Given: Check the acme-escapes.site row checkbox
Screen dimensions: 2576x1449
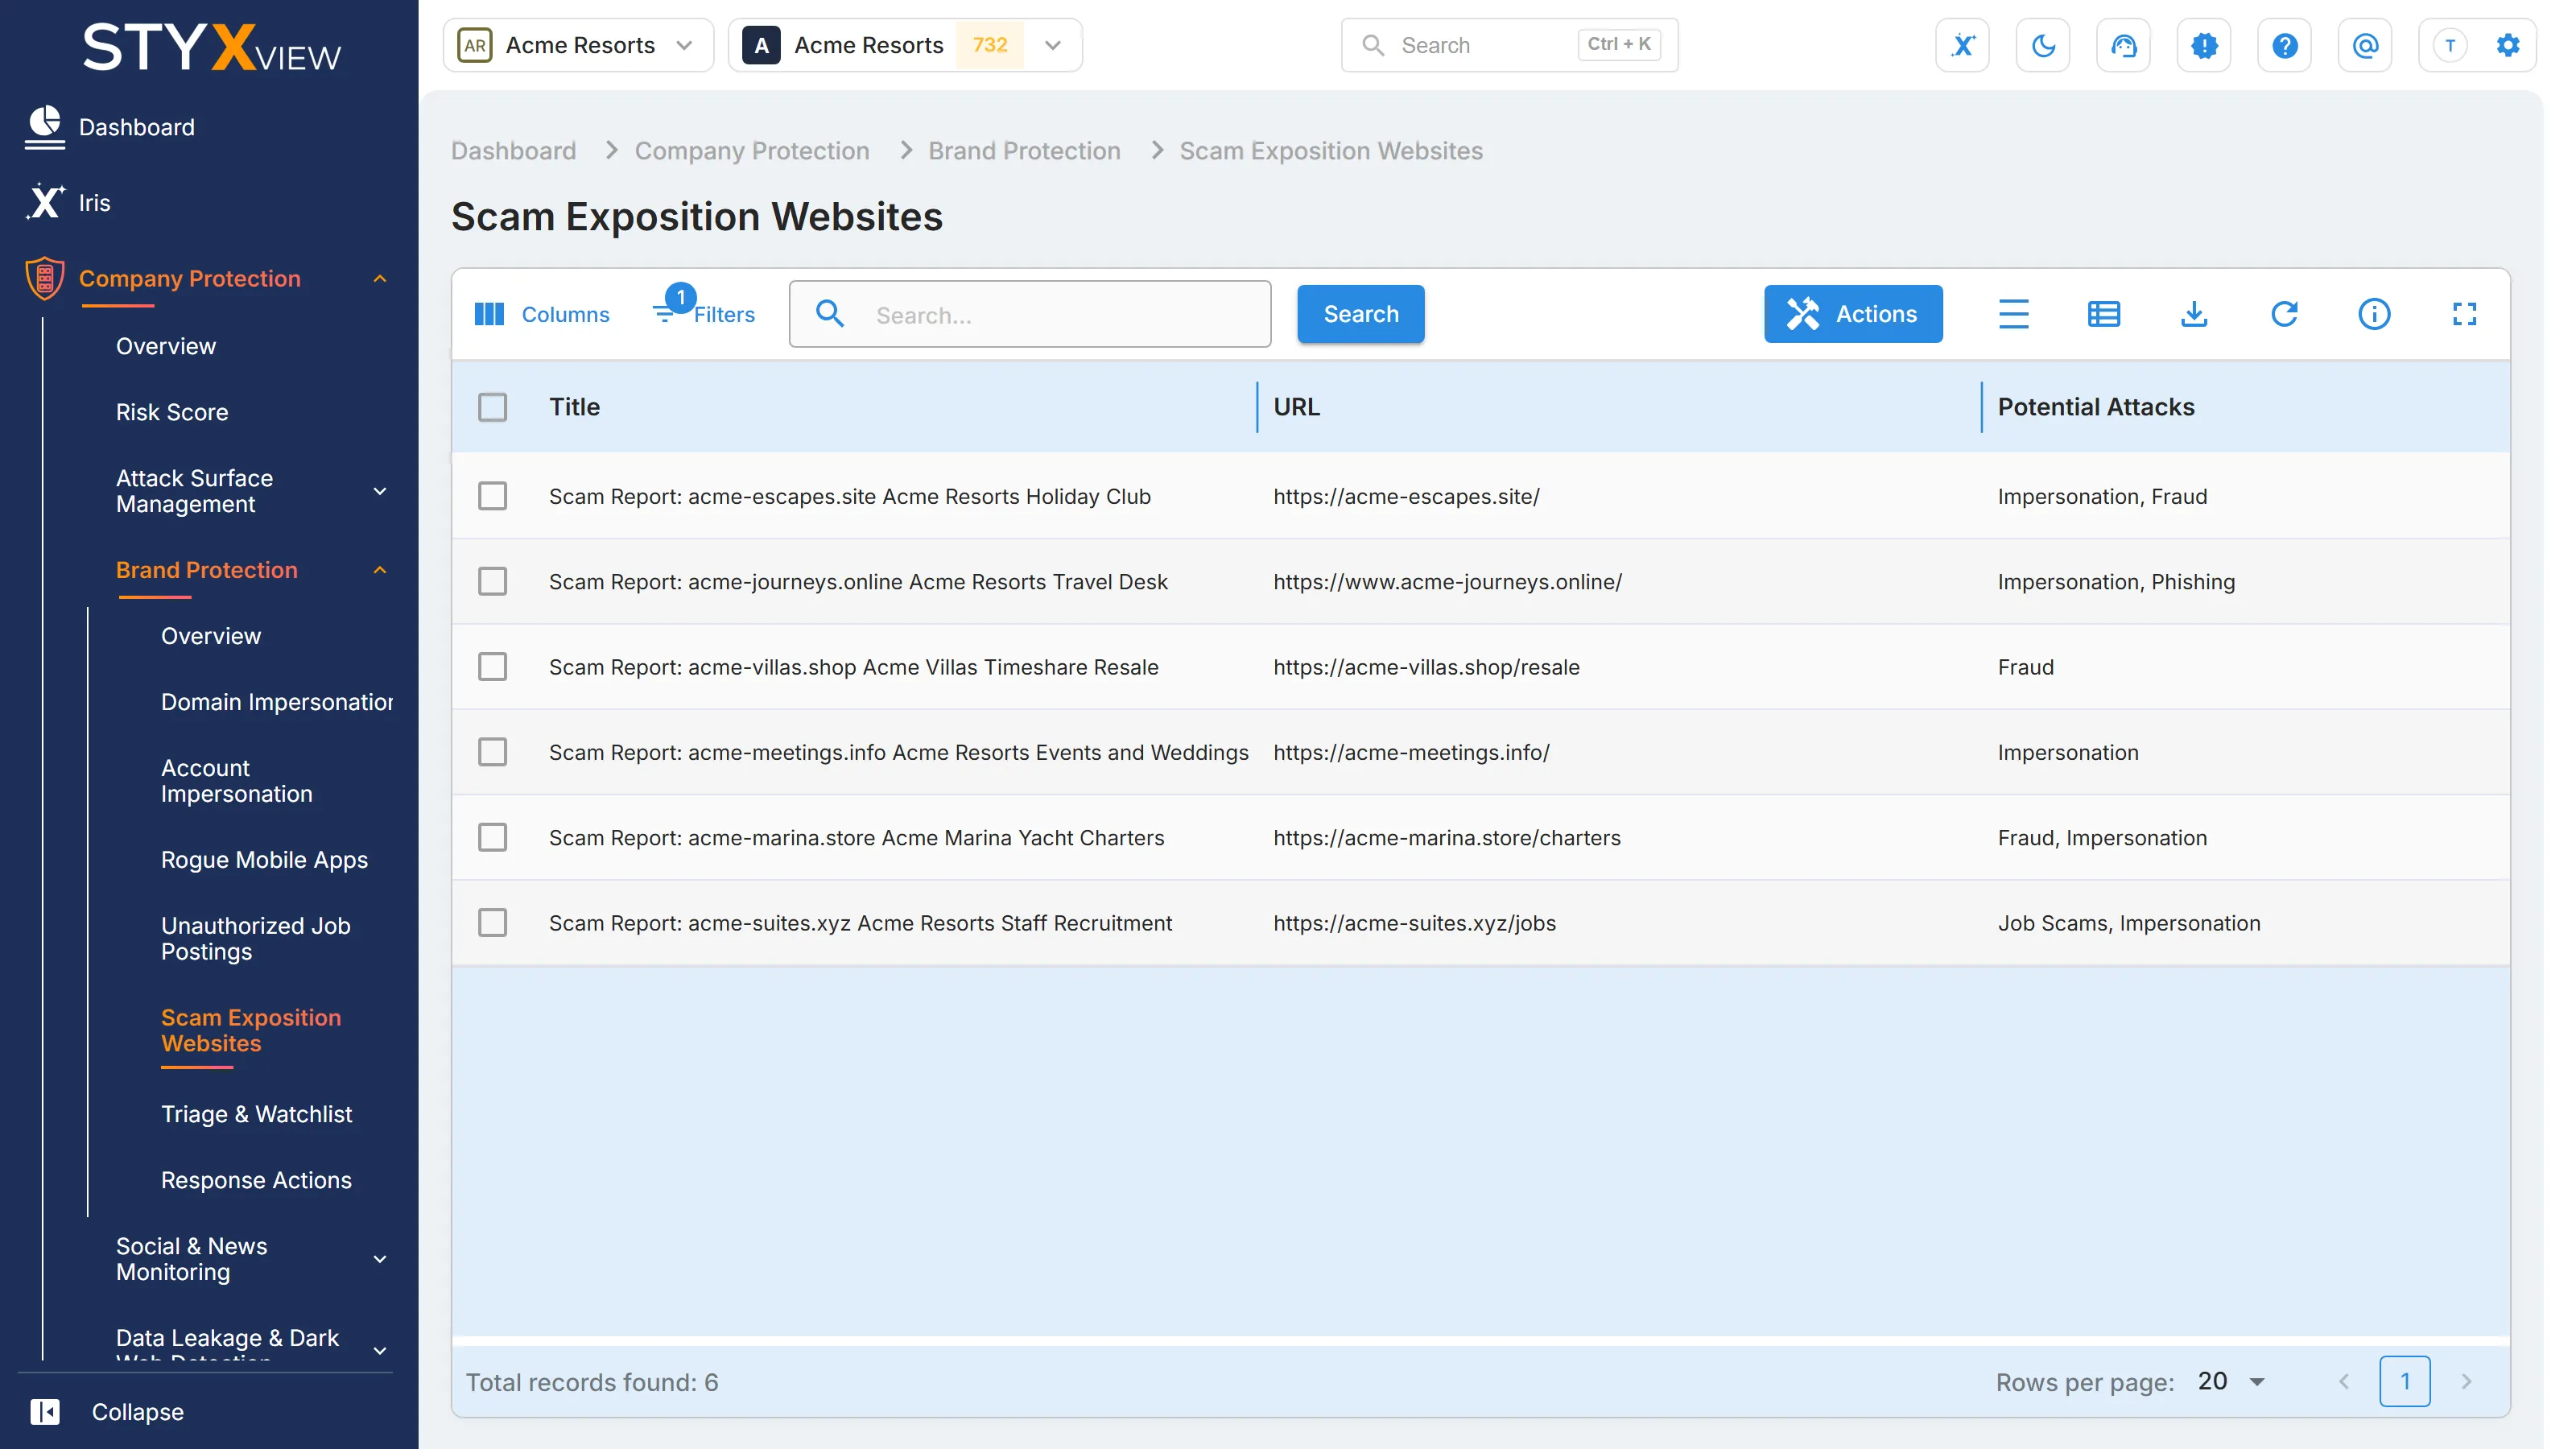Looking at the screenshot, I should 492,496.
